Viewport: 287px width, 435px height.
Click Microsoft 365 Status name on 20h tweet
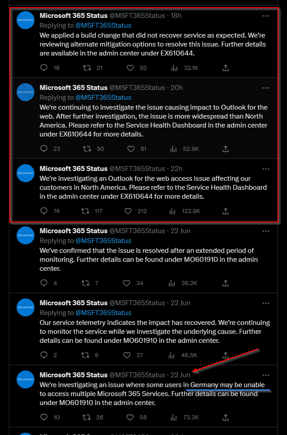[73, 87]
